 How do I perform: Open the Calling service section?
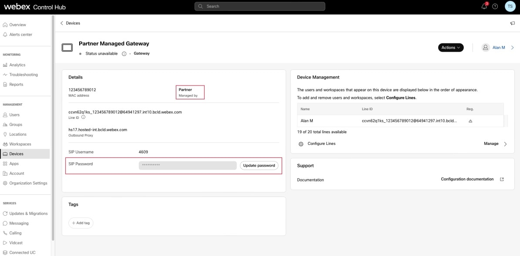16,233
